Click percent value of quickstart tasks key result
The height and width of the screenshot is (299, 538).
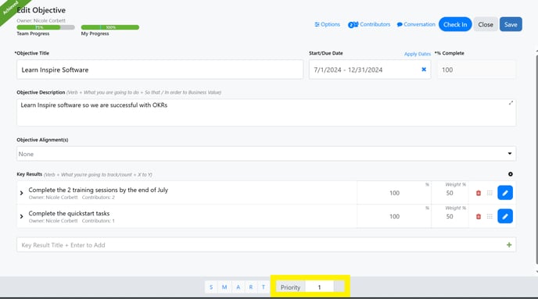394,216
